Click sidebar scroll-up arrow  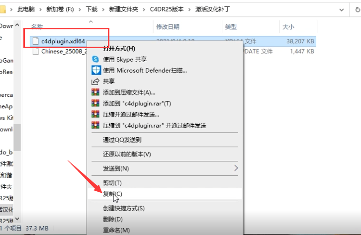[17, 25]
